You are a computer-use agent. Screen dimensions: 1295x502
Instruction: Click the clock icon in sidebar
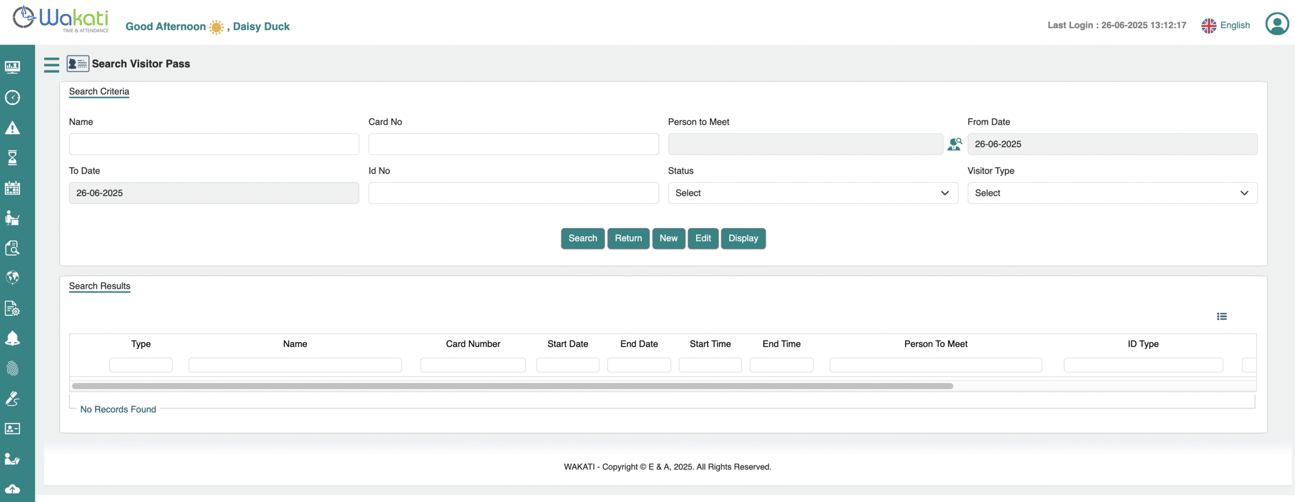point(13,97)
